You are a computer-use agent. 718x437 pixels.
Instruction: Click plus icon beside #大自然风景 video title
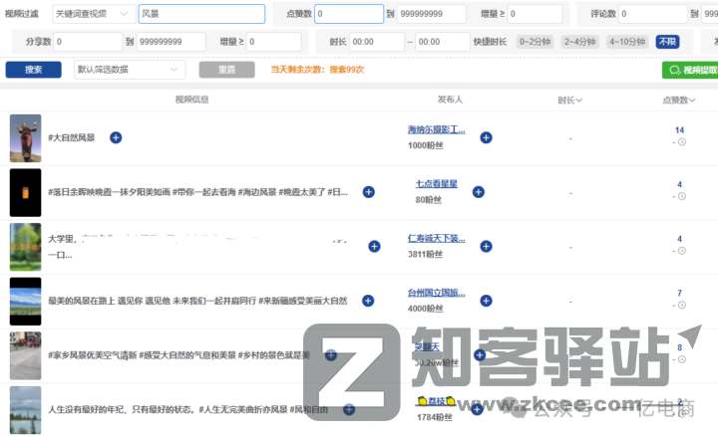[115, 137]
